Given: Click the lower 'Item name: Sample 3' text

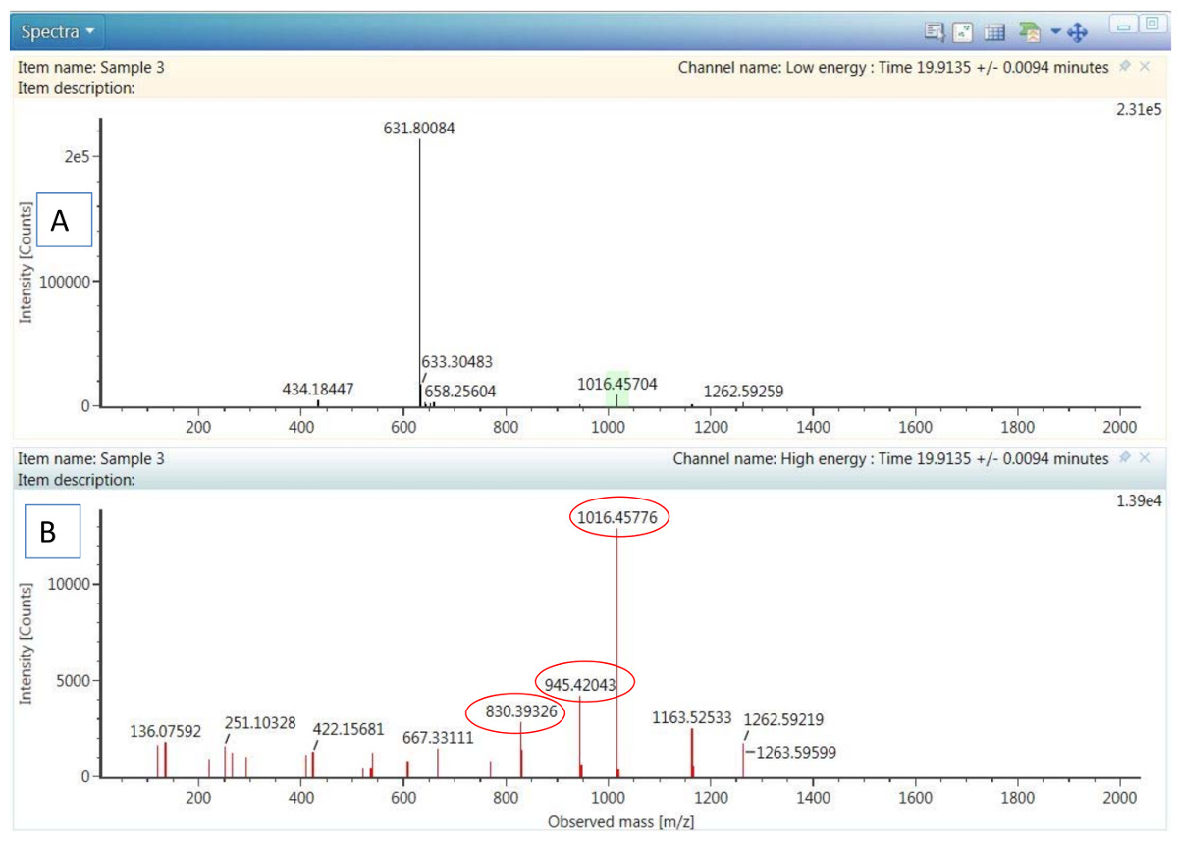Looking at the screenshot, I should (91, 458).
